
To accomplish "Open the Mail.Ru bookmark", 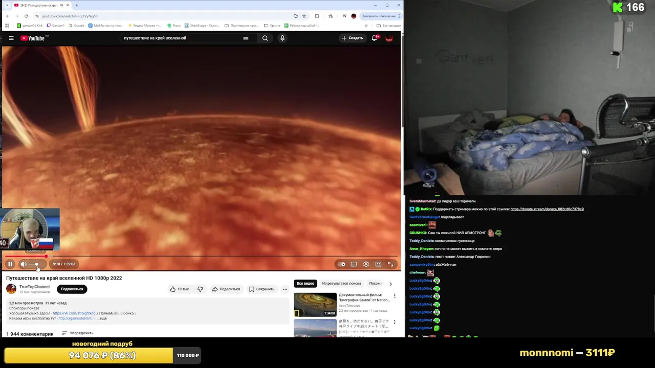I will click(105, 25).
